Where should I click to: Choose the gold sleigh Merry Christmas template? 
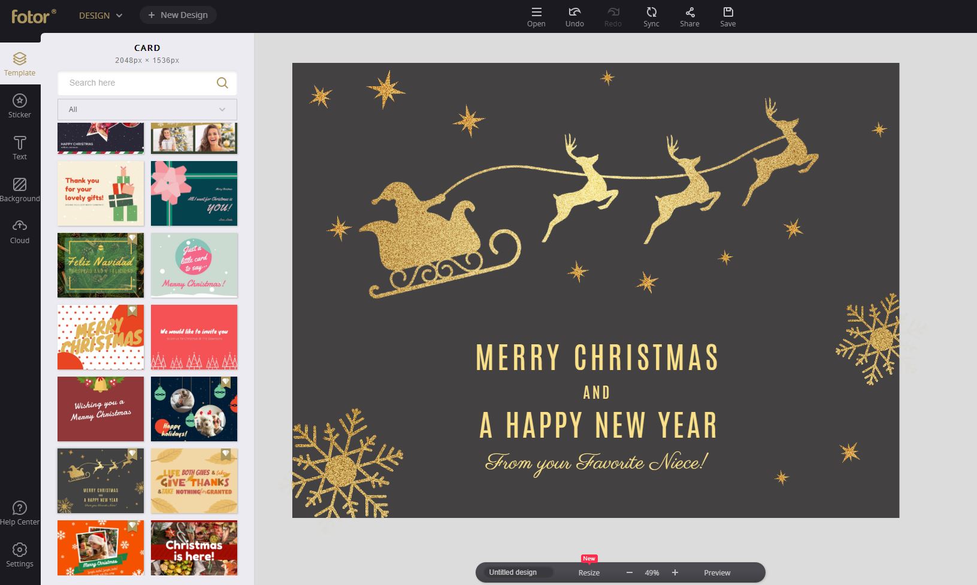pyautogui.click(x=101, y=481)
